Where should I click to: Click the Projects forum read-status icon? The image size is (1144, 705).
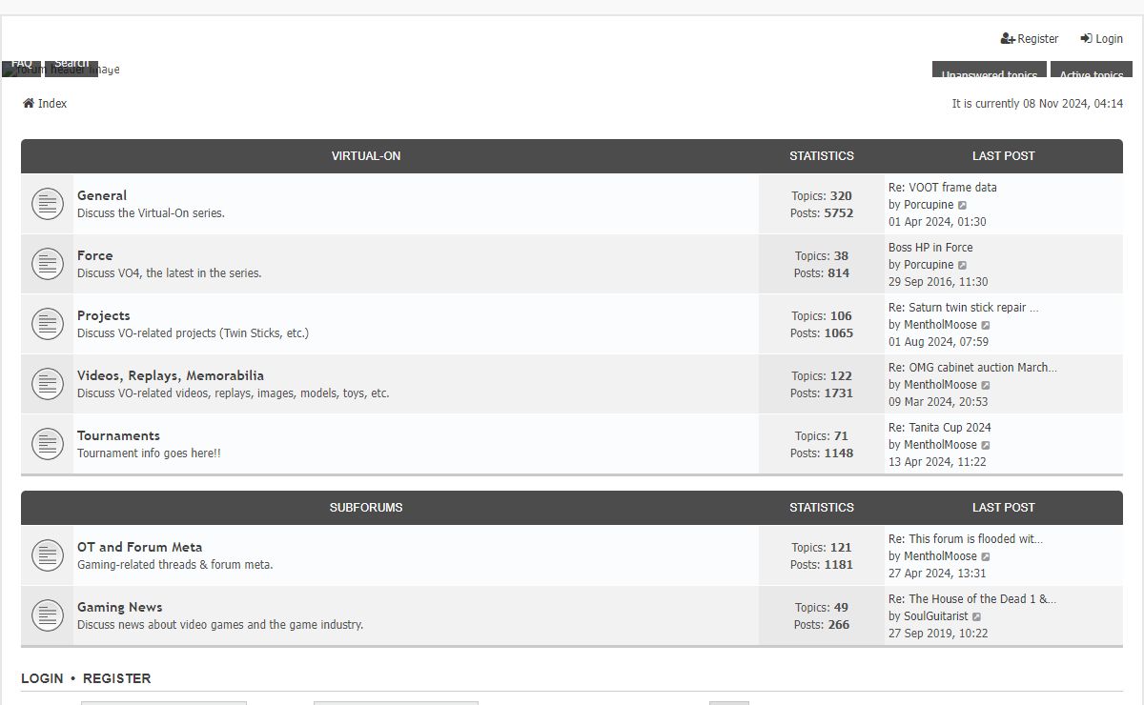click(47, 324)
